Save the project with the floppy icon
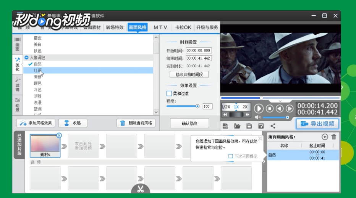 pyautogui.click(x=249, y=126)
